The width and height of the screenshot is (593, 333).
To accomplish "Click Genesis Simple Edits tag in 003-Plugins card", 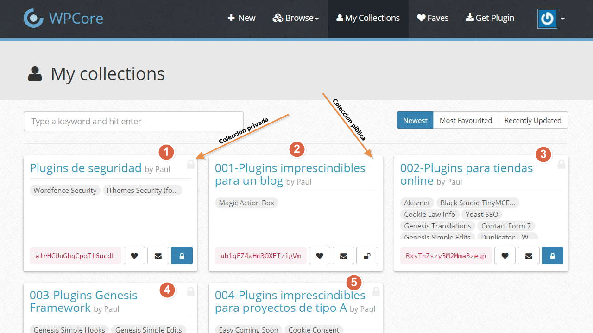I will tap(148, 329).
